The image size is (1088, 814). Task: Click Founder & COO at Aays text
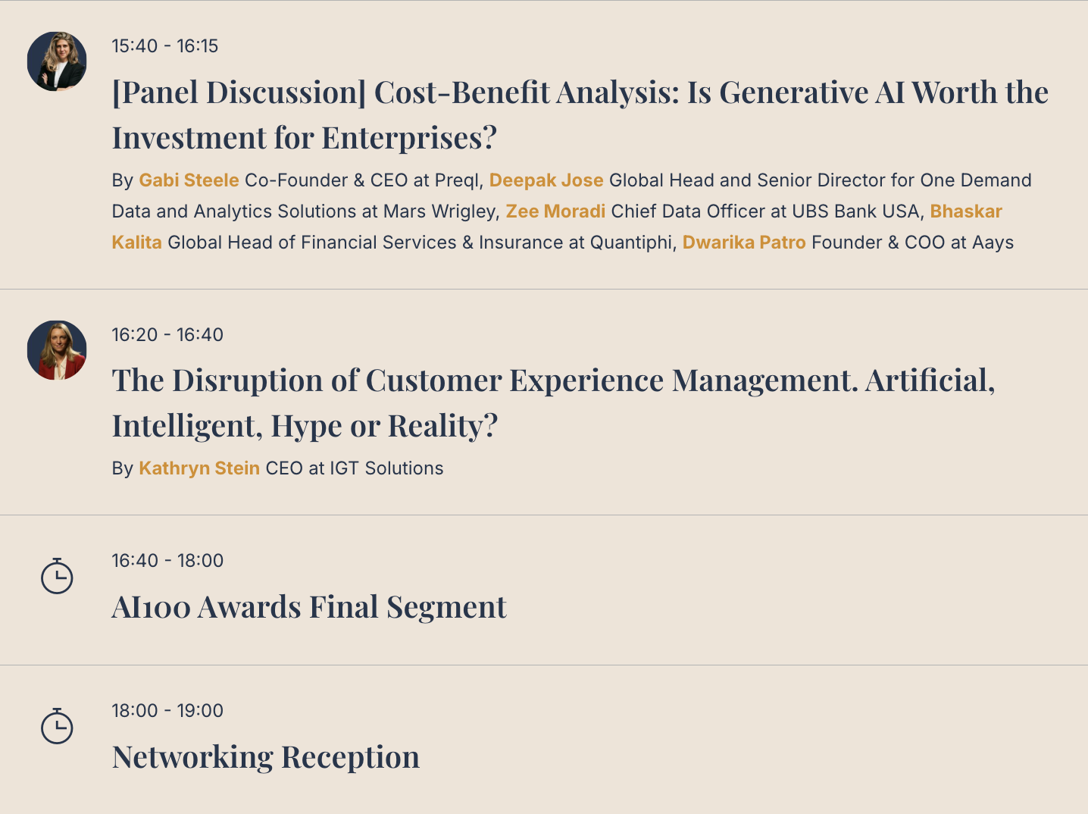pos(913,243)
